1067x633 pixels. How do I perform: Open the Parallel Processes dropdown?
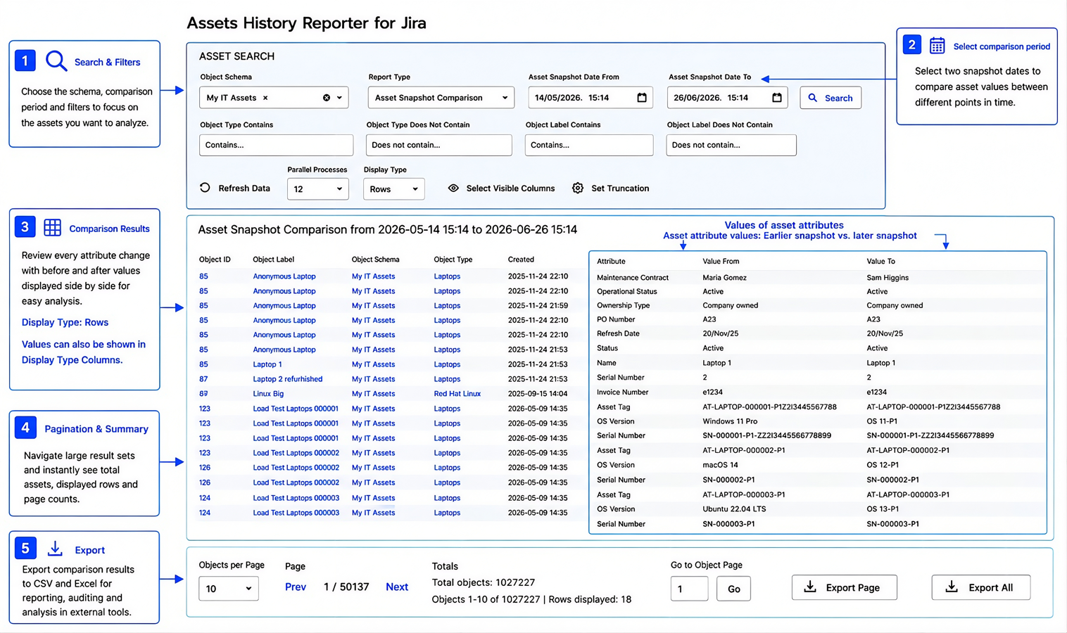pos(317,189)
